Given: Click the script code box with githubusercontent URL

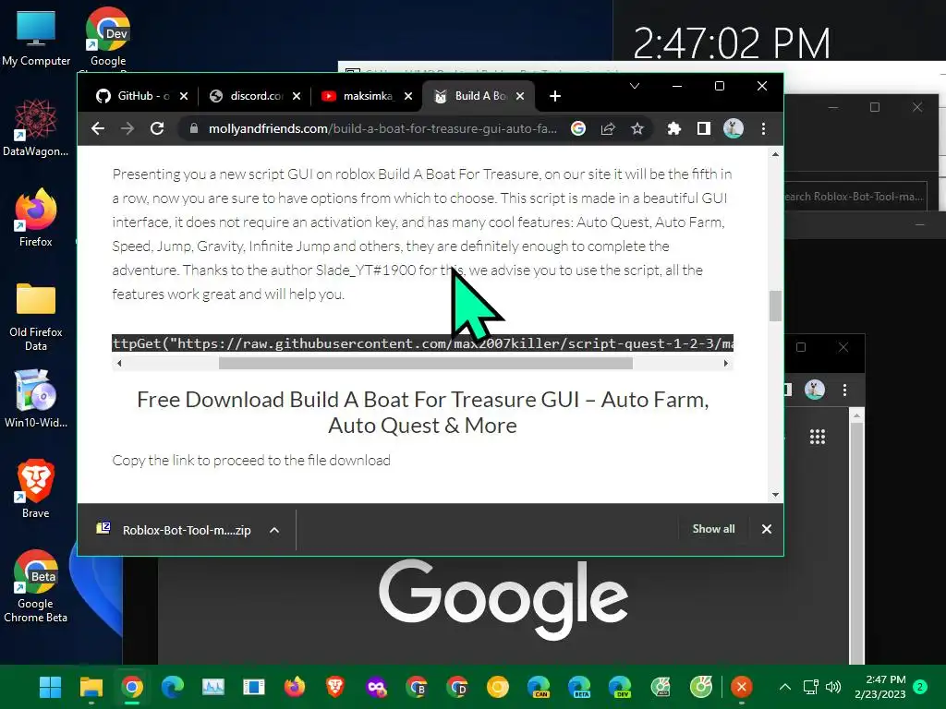Looking at the screenshot, I should 422,343.
